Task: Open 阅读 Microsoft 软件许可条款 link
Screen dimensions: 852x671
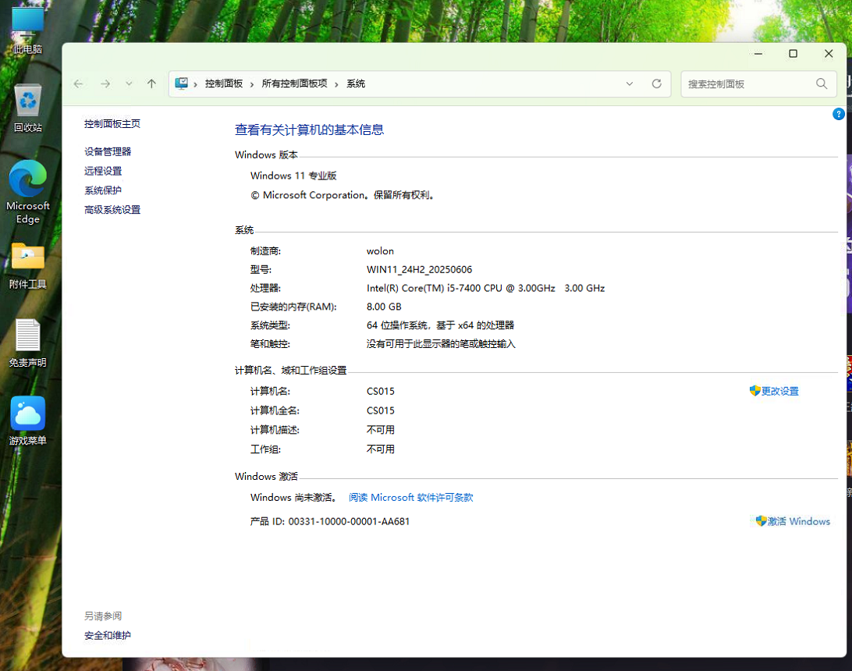Action: tap(410, 498)
